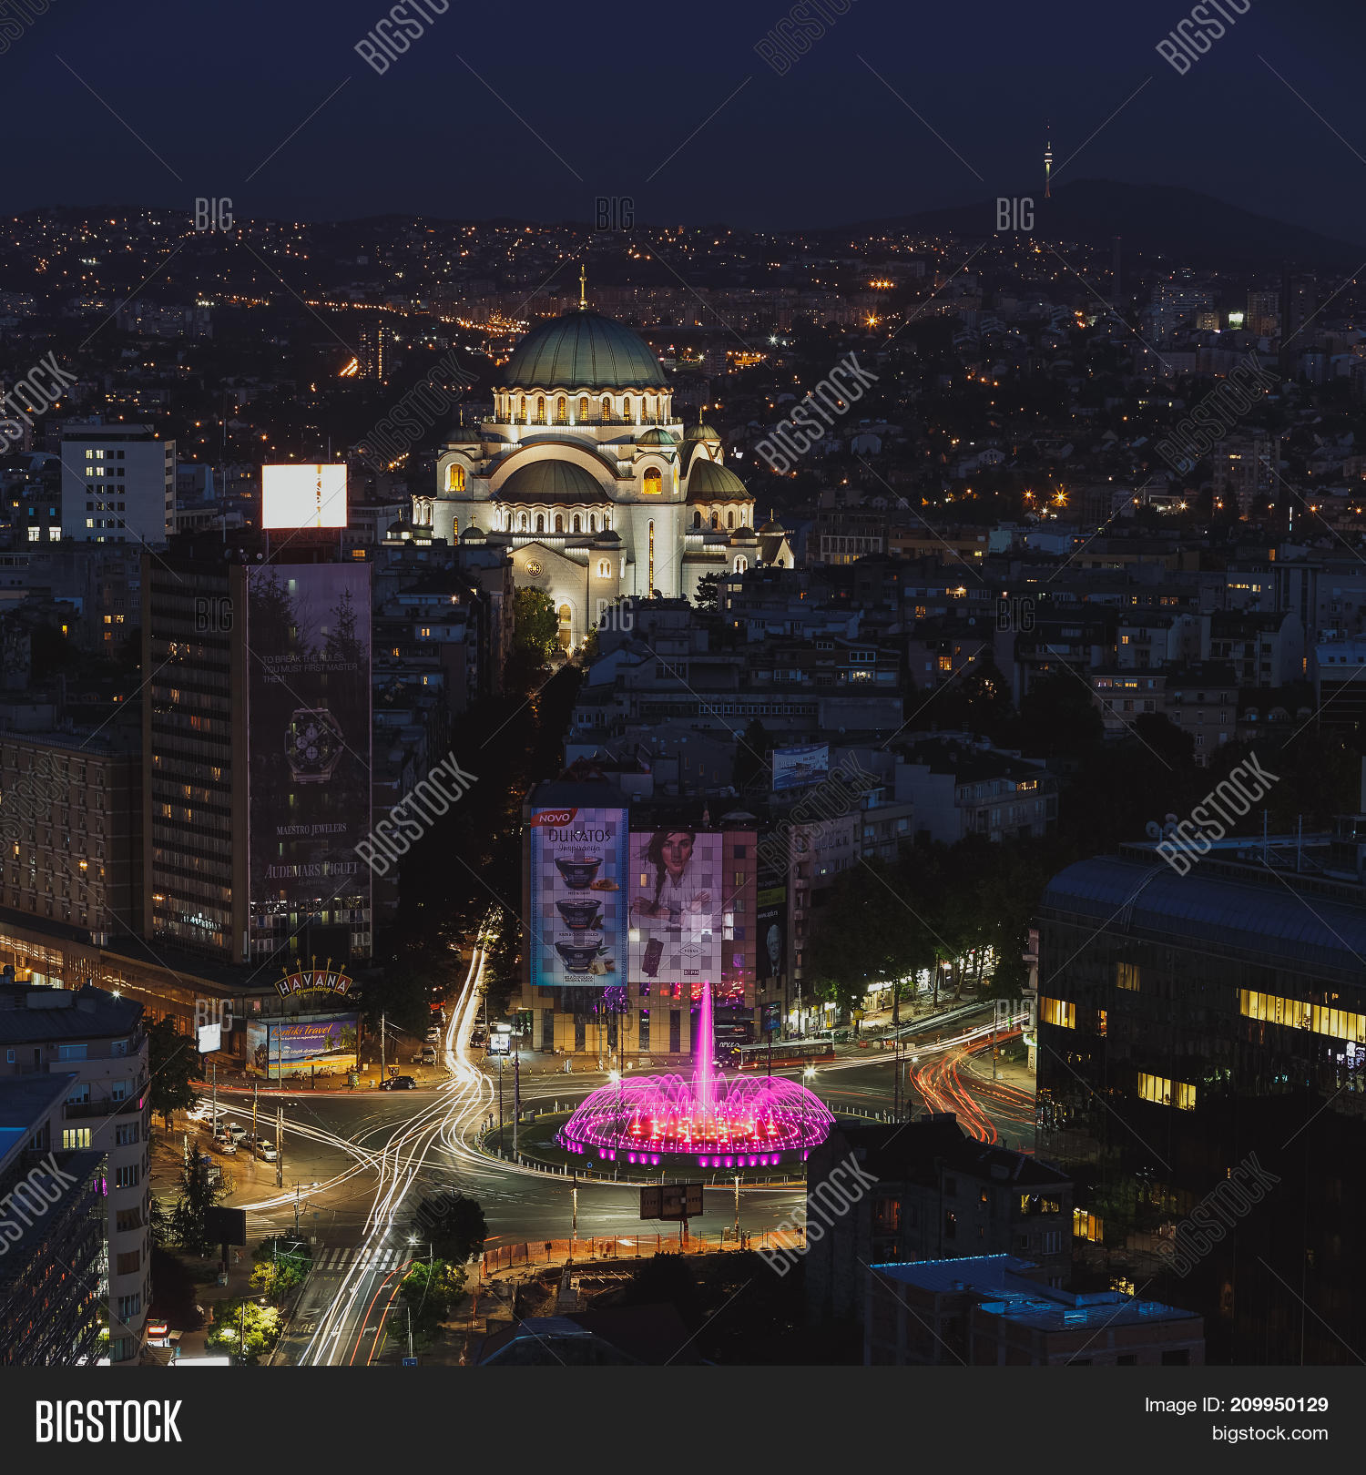Select the Image ID 209950129 text
The width and height of the screenshot is (1366, 1475).
pos(1236,1405)
